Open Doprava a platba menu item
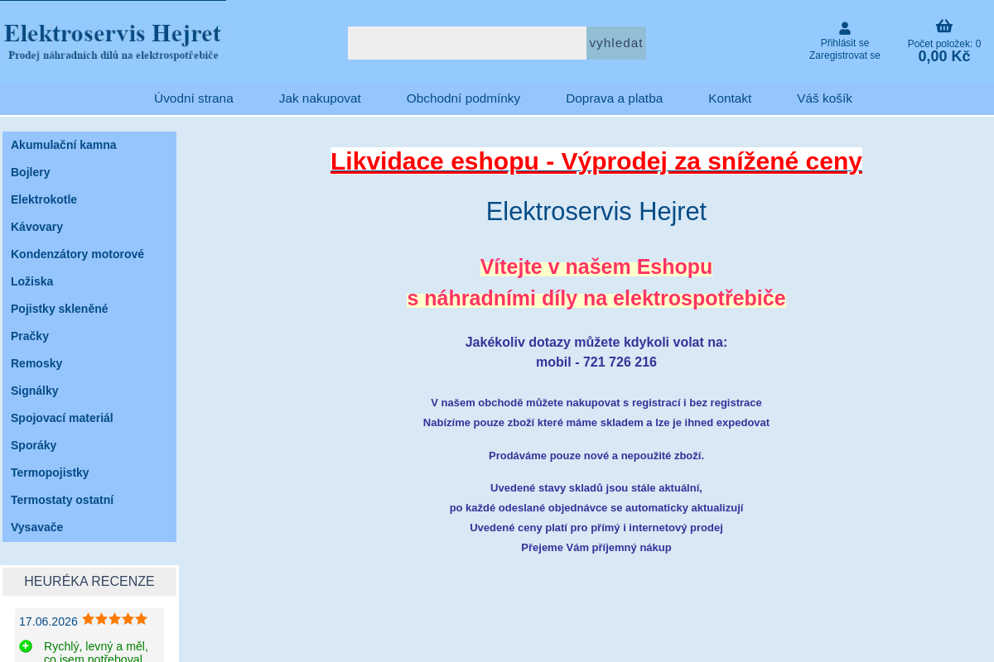 614,98
